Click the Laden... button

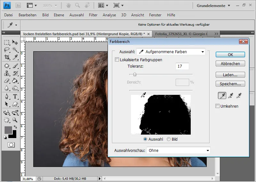[230, 75]
